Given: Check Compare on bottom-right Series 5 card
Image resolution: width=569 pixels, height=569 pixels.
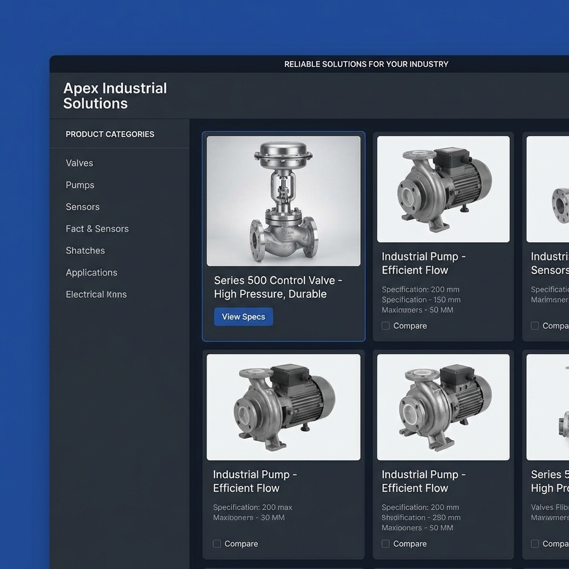Looking at the screenshot, I should point(535,543).
